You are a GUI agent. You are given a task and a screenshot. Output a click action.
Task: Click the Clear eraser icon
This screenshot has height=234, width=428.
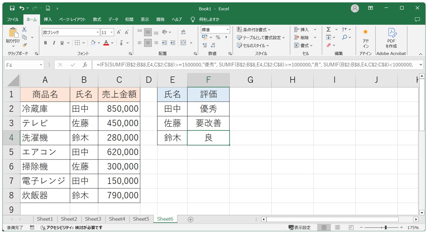point(328,45)
